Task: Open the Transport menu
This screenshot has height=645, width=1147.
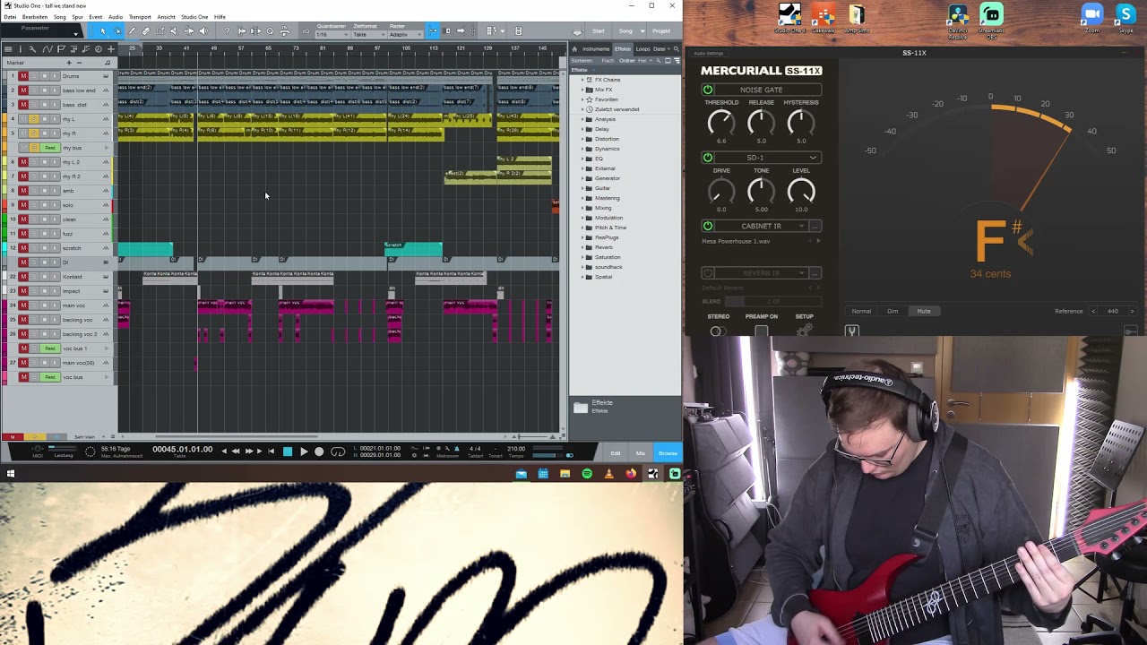Action: pos(140,17)
